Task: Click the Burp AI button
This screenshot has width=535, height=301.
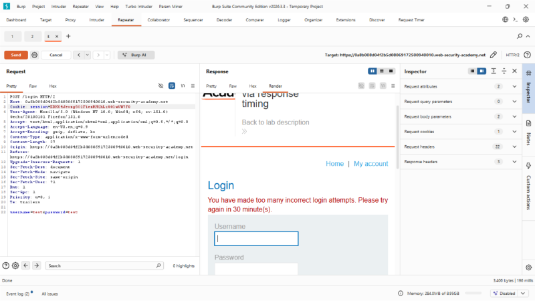Action: (136, 55)
